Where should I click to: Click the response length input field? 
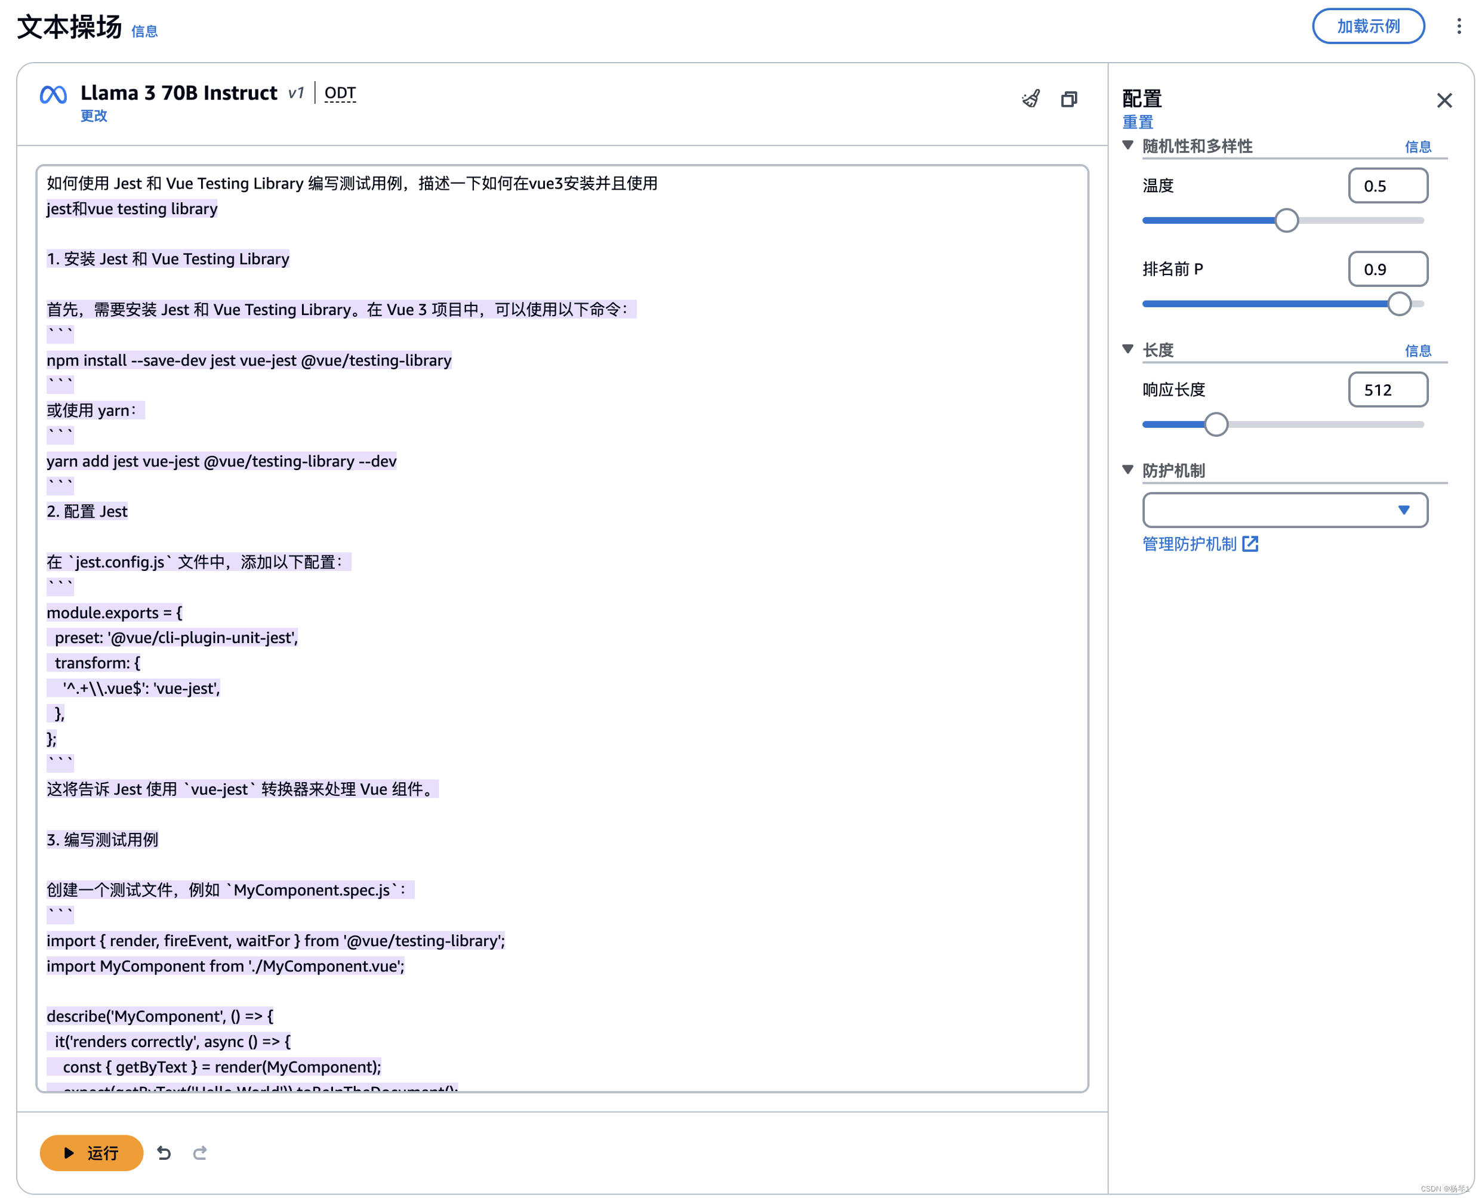(x=1387, y=390)
